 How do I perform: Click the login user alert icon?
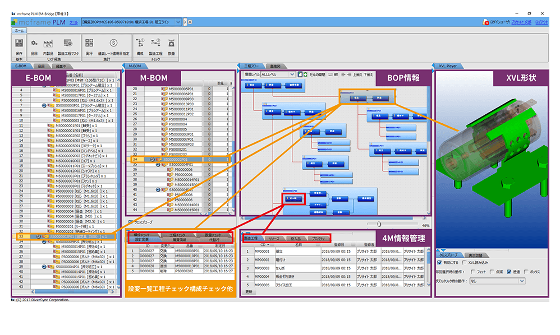486,22
